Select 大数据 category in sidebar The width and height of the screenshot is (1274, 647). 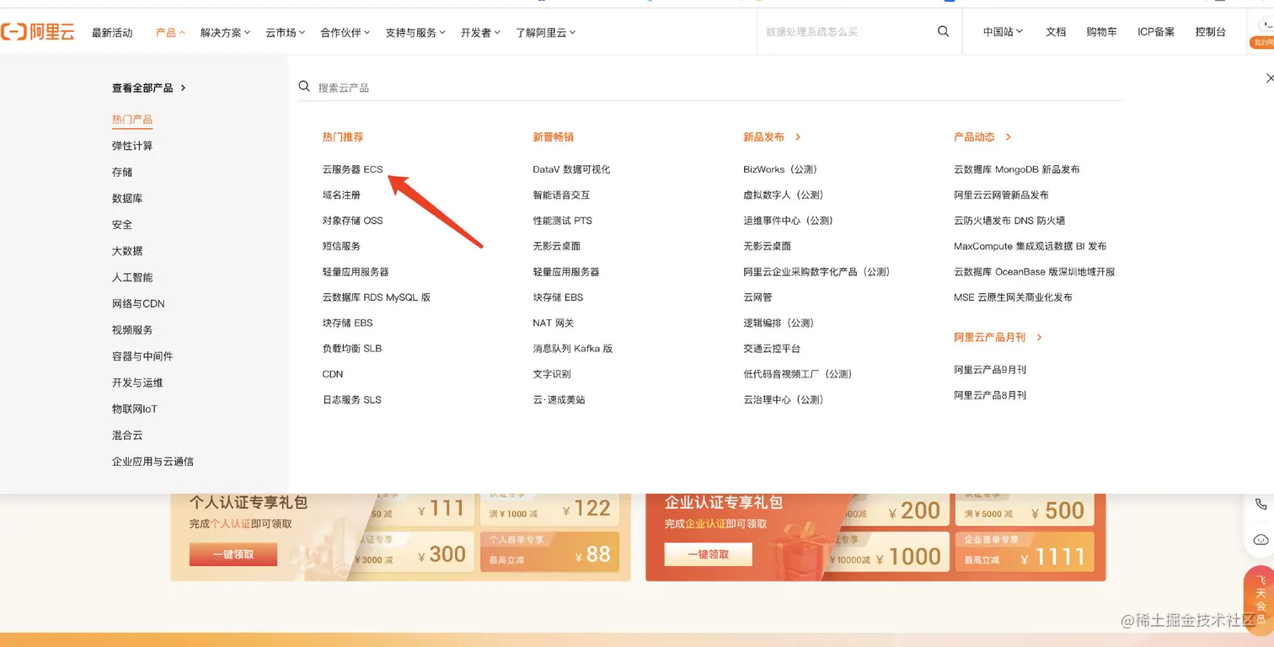[x=127, y=251]
